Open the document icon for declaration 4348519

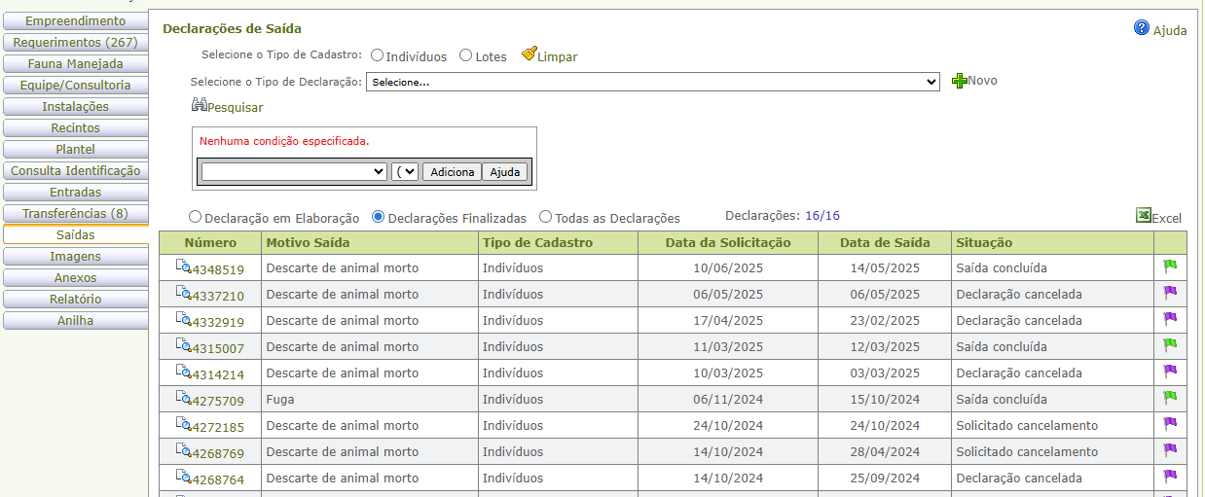click(x=183, y=267)
